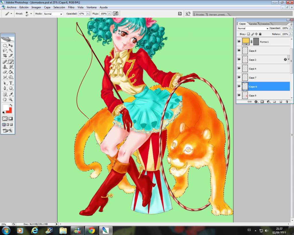Select the Lasso tool
294x235 pixels.
(x=5, y=51)
